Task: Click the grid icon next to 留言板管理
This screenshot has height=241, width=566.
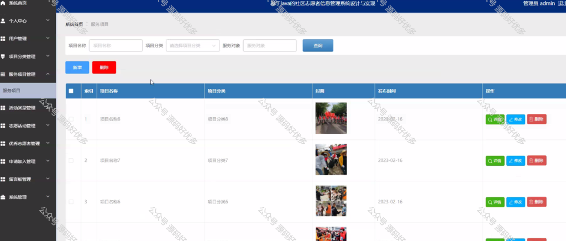Action: click(x=3, y=179)
